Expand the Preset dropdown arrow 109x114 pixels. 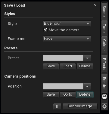pos(87,58)
